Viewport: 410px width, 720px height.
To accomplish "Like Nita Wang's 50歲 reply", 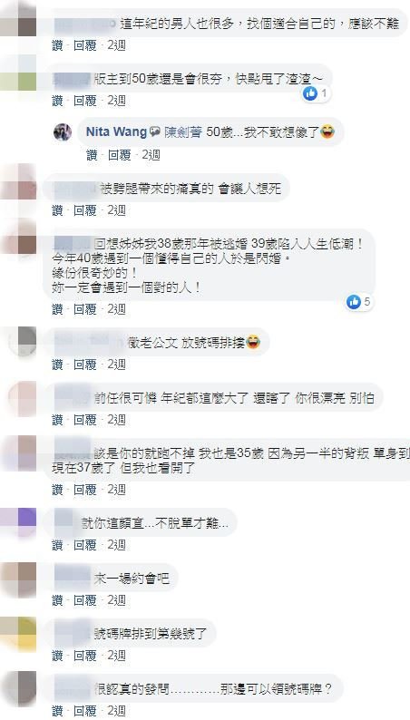I will [x=92, y=155].
